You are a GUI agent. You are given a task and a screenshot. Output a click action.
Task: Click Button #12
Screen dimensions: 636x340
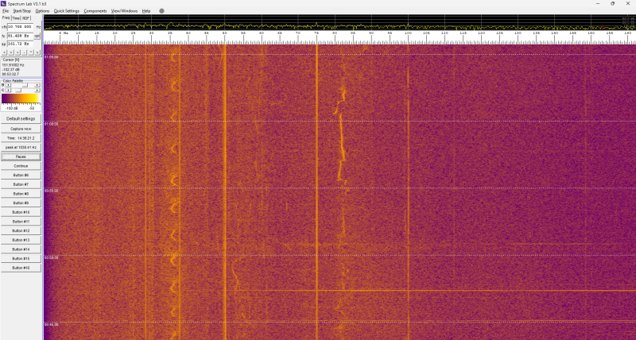[21, 230]
